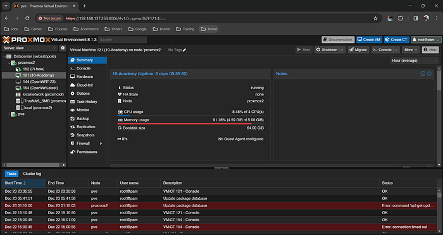Click into the Proxmox search field
This screenshot has width=443, height=235.
point(122,40)
